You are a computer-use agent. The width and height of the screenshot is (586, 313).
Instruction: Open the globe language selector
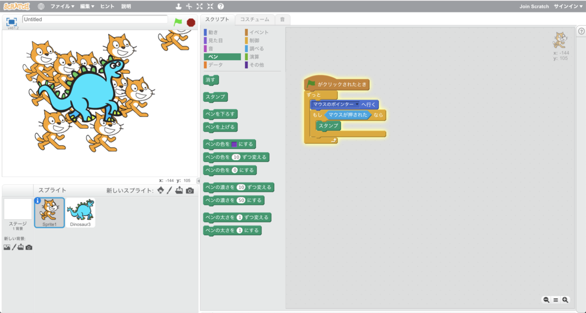point(41,6)
